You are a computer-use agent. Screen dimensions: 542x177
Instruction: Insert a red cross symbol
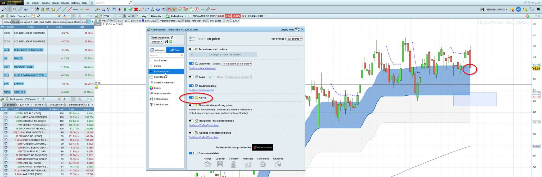pos(136,9)
